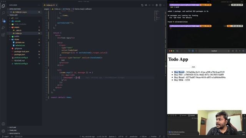Open the Extensions view in the activity bar
246x138 pixels.
point(3,35)
